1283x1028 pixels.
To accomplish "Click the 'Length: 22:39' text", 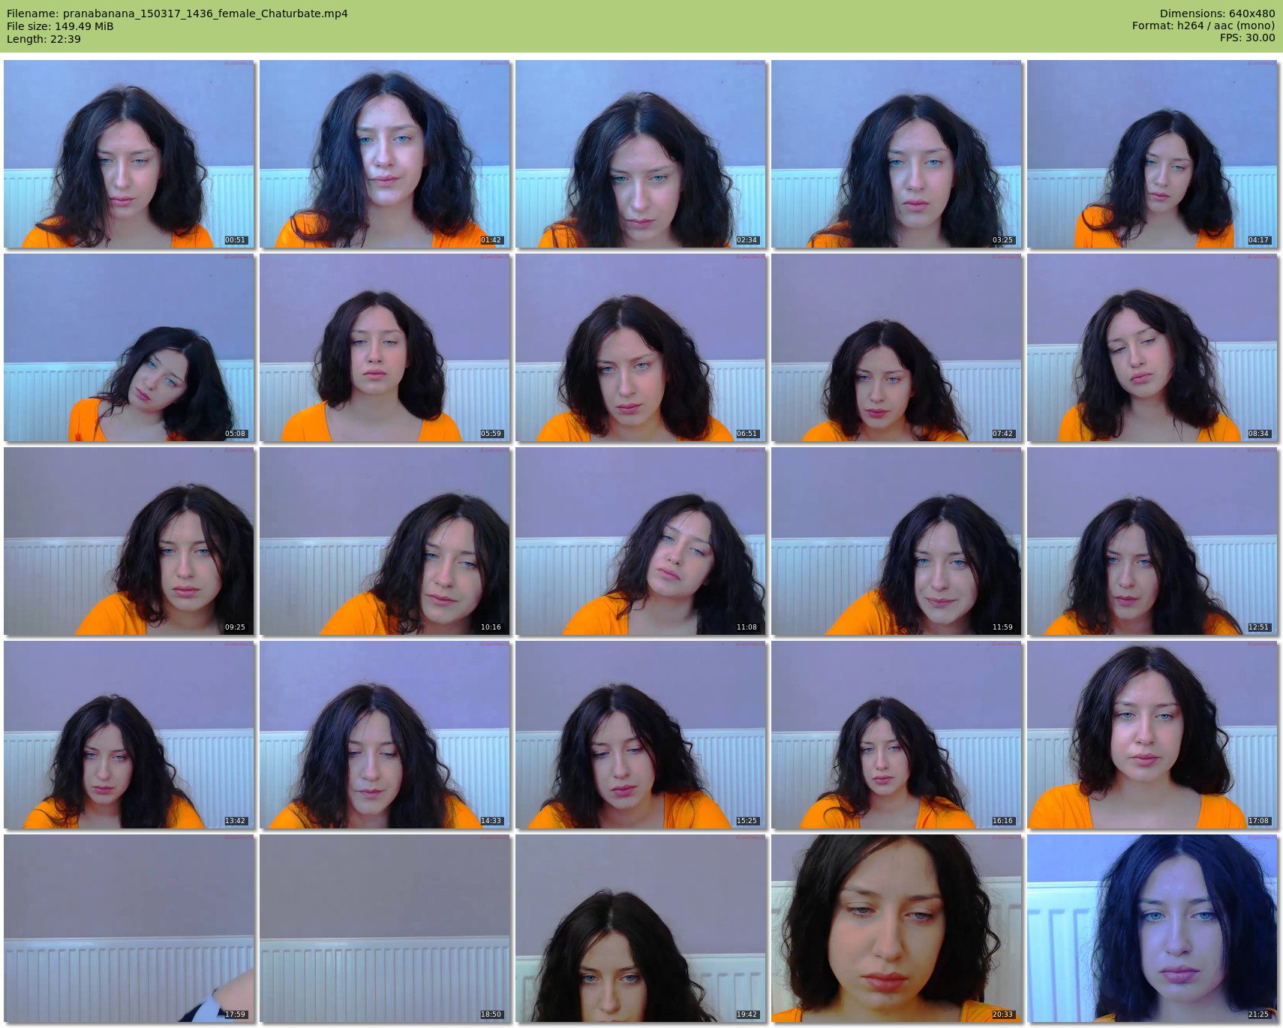I will (44, 39).
